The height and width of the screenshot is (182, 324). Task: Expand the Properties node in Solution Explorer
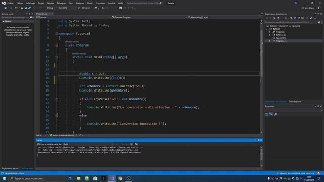270,32
